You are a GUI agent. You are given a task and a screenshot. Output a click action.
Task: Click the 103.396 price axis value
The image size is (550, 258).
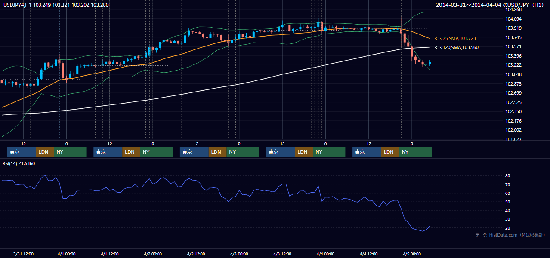pos(513,56)
